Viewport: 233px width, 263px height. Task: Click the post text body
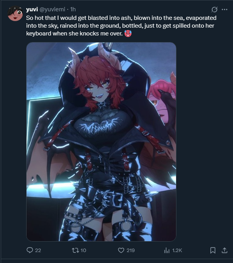click(x=121, y=26)
